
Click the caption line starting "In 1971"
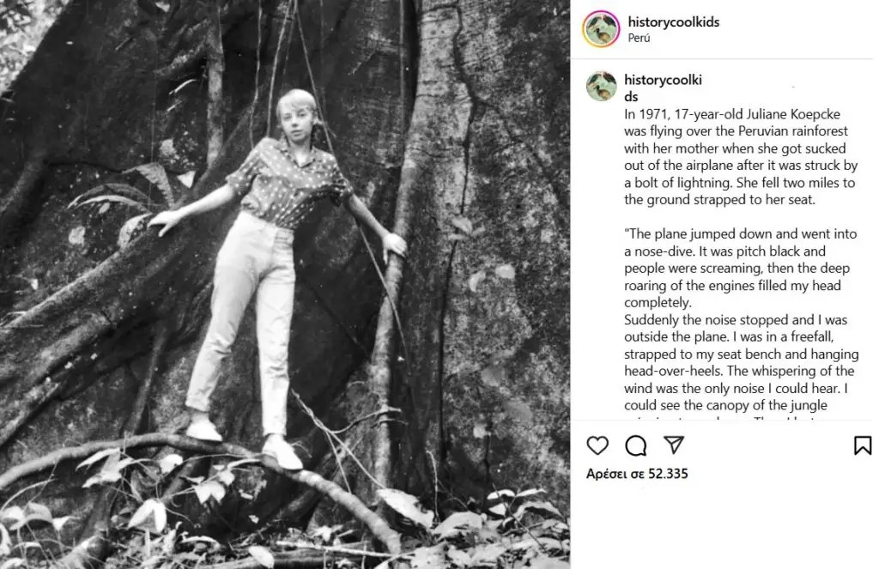[736, 114]
